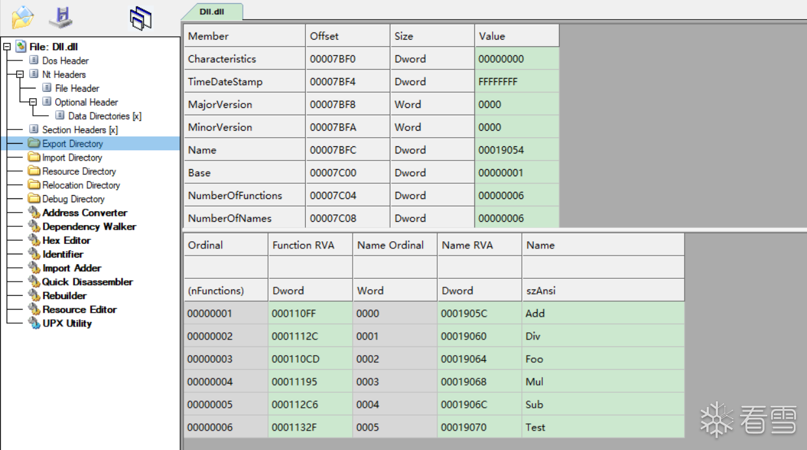Select NumberOfFunctions value cell

[517, 195]
